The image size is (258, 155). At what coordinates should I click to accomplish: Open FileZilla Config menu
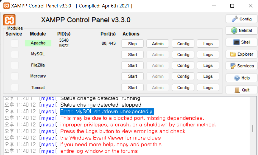coord(183,66)
